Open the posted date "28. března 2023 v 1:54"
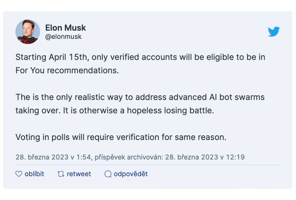 tap(53, 157)
